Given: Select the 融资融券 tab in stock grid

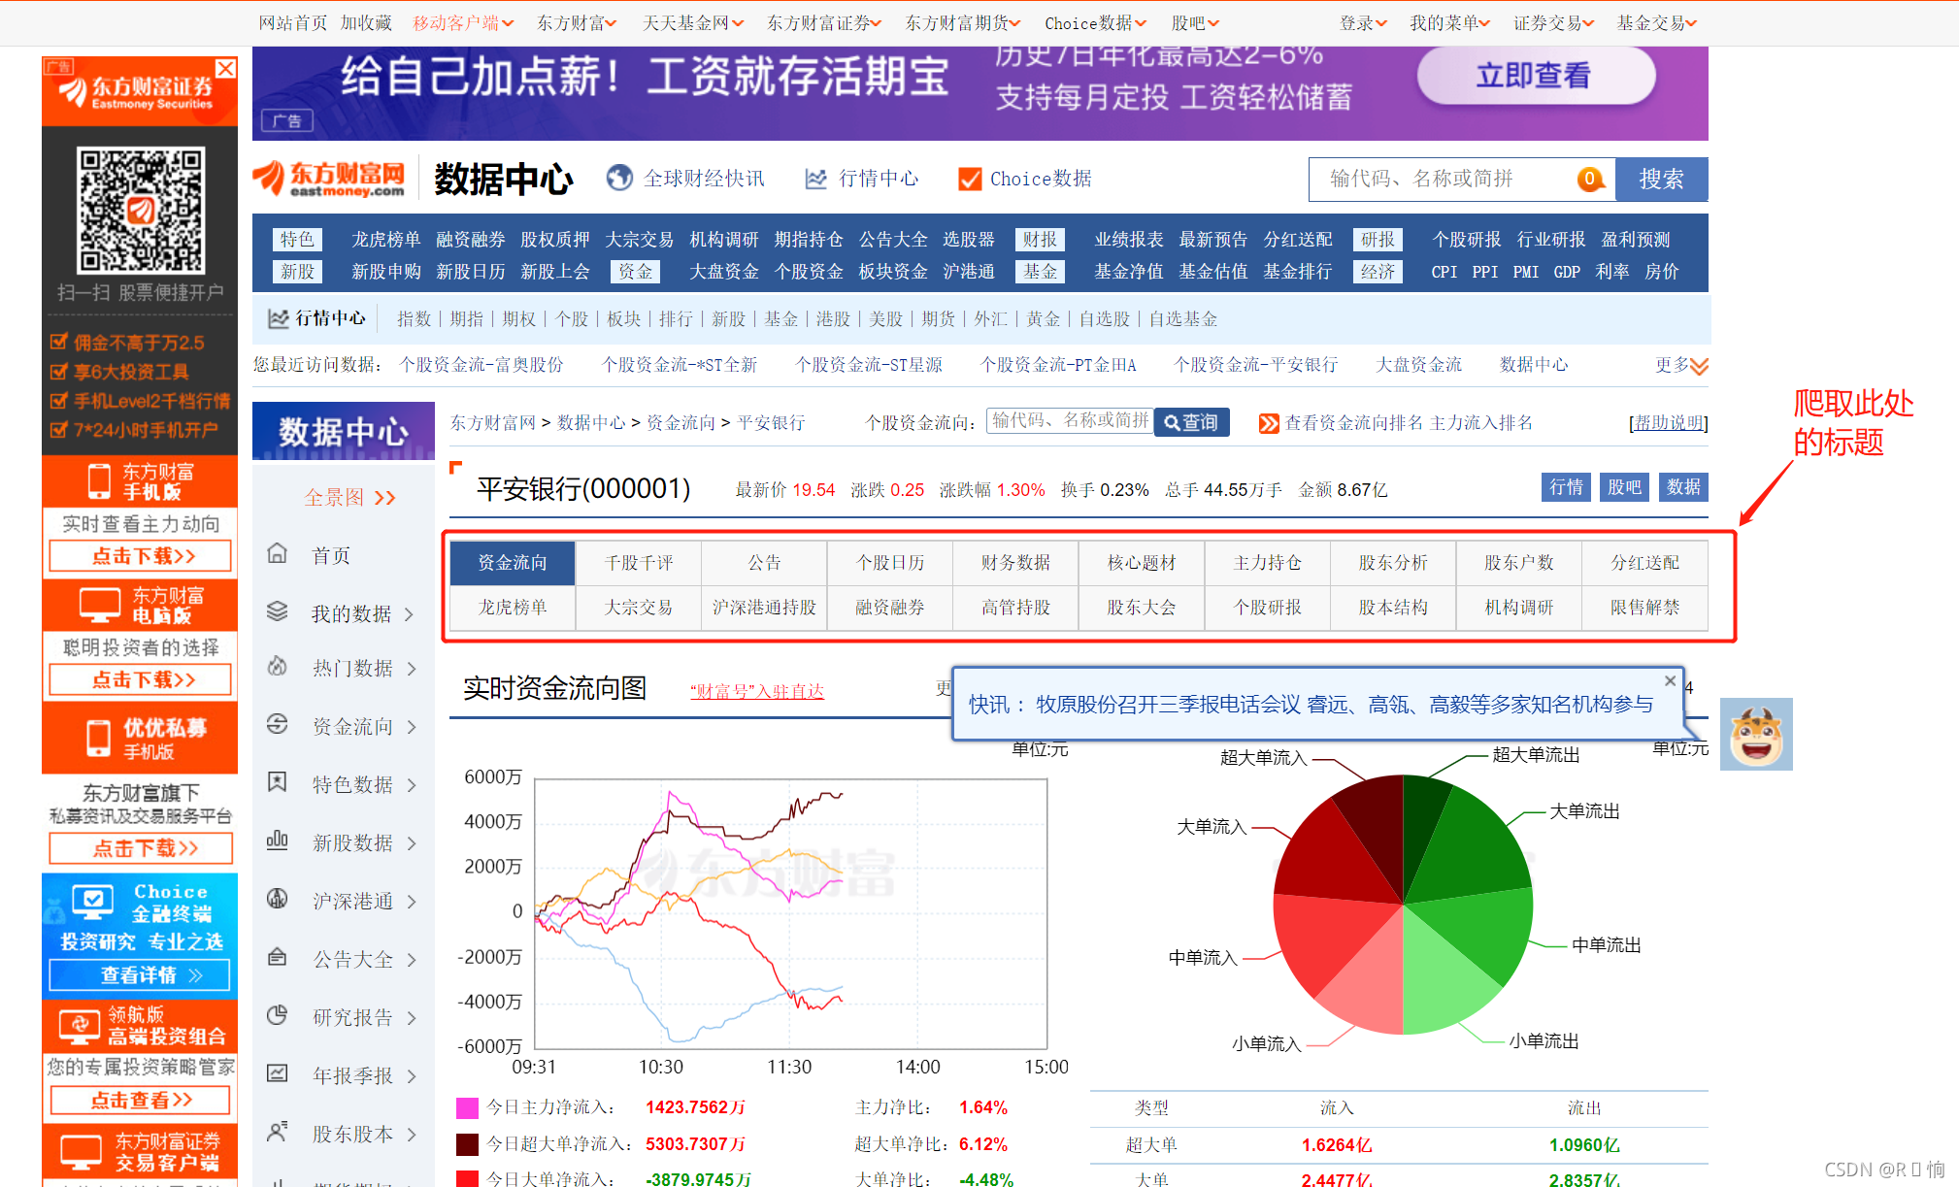Looking at the screenshot, I should point(889,608).
